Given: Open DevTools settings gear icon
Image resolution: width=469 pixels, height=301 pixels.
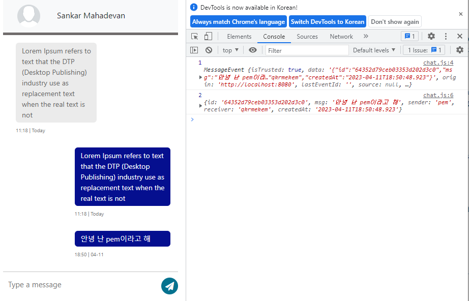Looking at the screenshot, I should (431, 37).
